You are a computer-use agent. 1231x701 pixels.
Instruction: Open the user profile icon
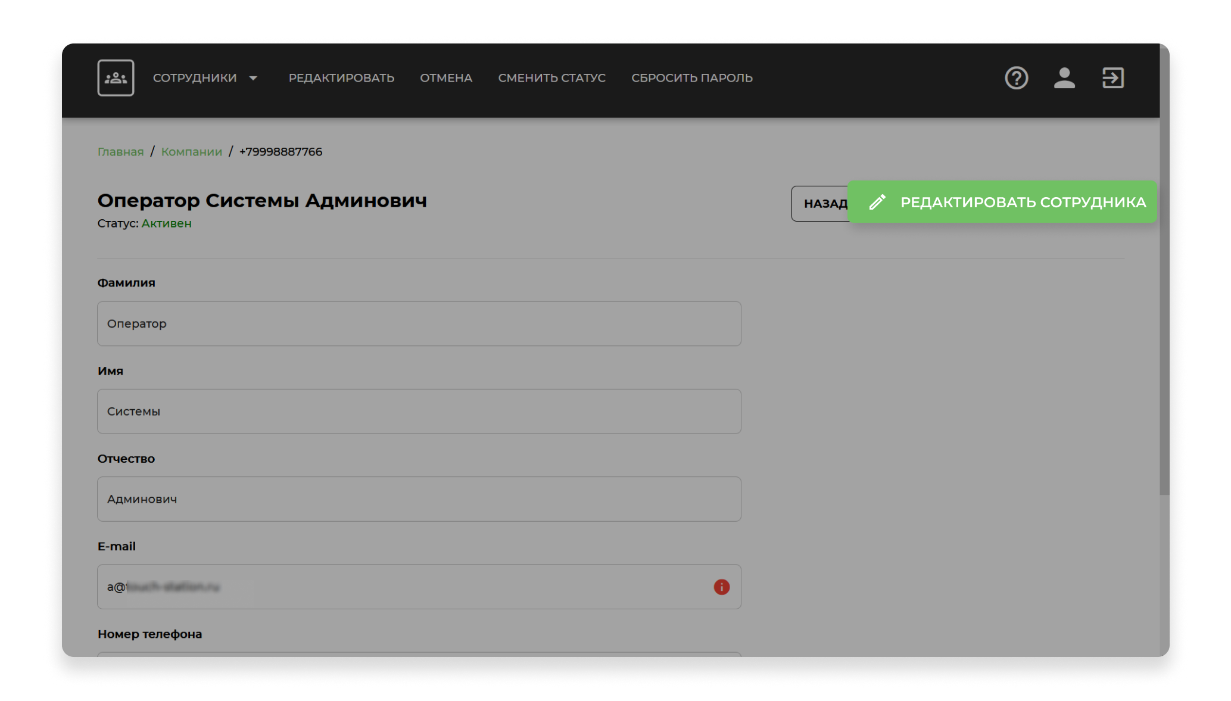(x=1064, y=78)
